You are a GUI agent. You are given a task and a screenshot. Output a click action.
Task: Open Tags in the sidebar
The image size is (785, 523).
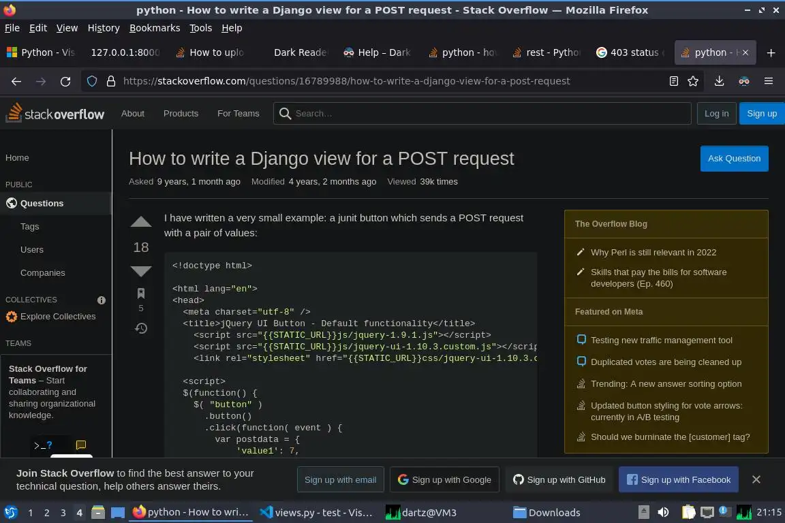point(29,227)
